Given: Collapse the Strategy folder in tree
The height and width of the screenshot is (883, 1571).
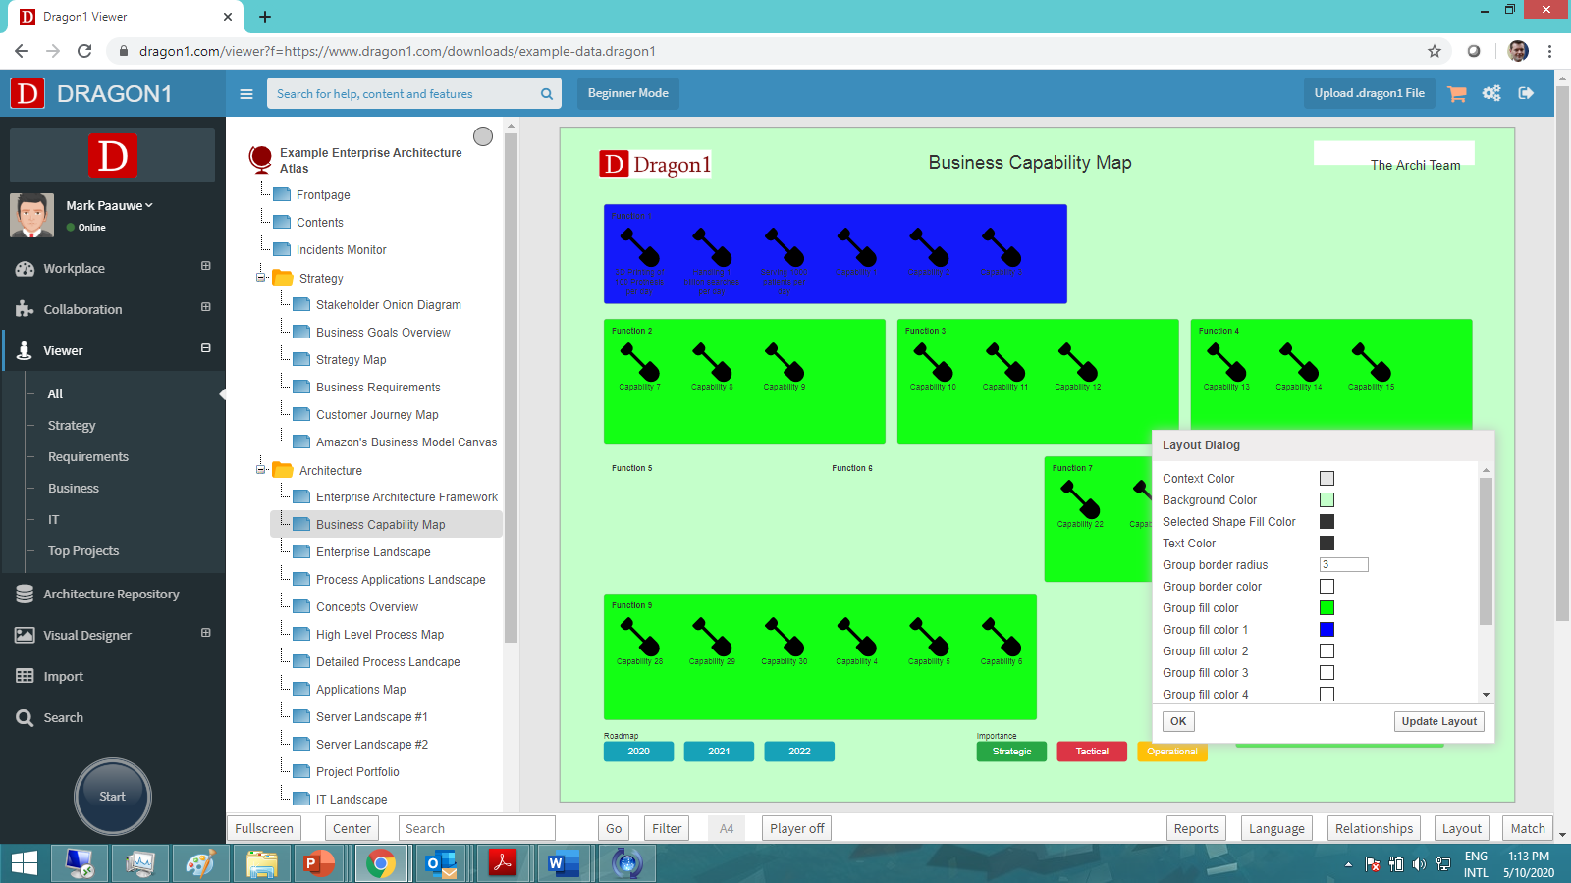Looking at the screenshot, I should 262,278.
